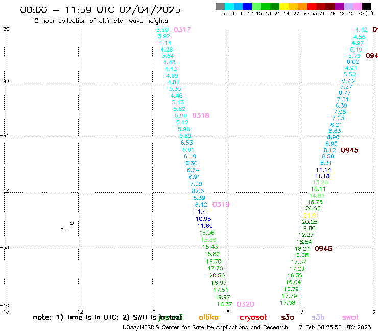
Task: Click the pure blue swatch in the legend
Action: pos(247,6)
